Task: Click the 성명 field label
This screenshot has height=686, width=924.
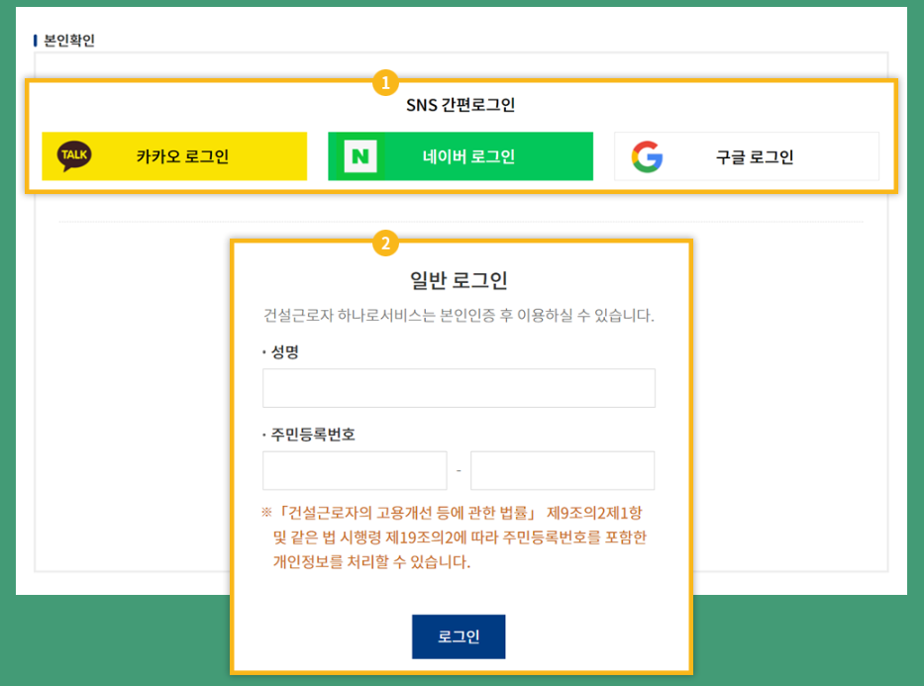Action: pos(284,352)
